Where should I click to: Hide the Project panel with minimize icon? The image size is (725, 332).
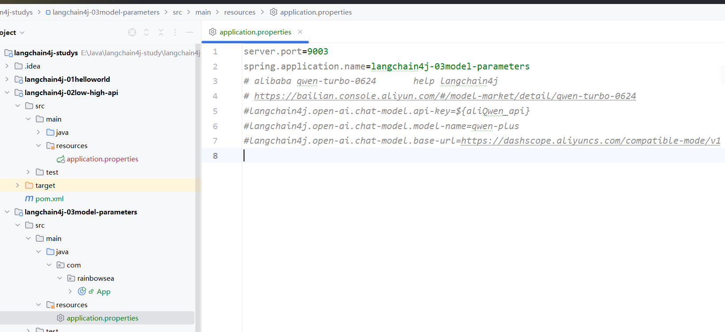pyautogui.click(x=190, y=32)
